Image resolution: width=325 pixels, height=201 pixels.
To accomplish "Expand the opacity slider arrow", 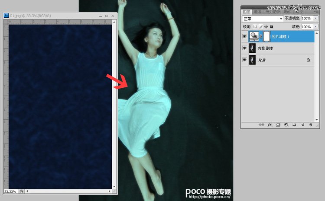I will click(315, 19).
